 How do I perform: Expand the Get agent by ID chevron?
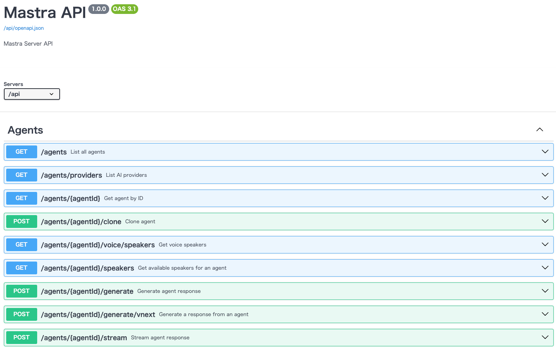click(x=545, y=198)
